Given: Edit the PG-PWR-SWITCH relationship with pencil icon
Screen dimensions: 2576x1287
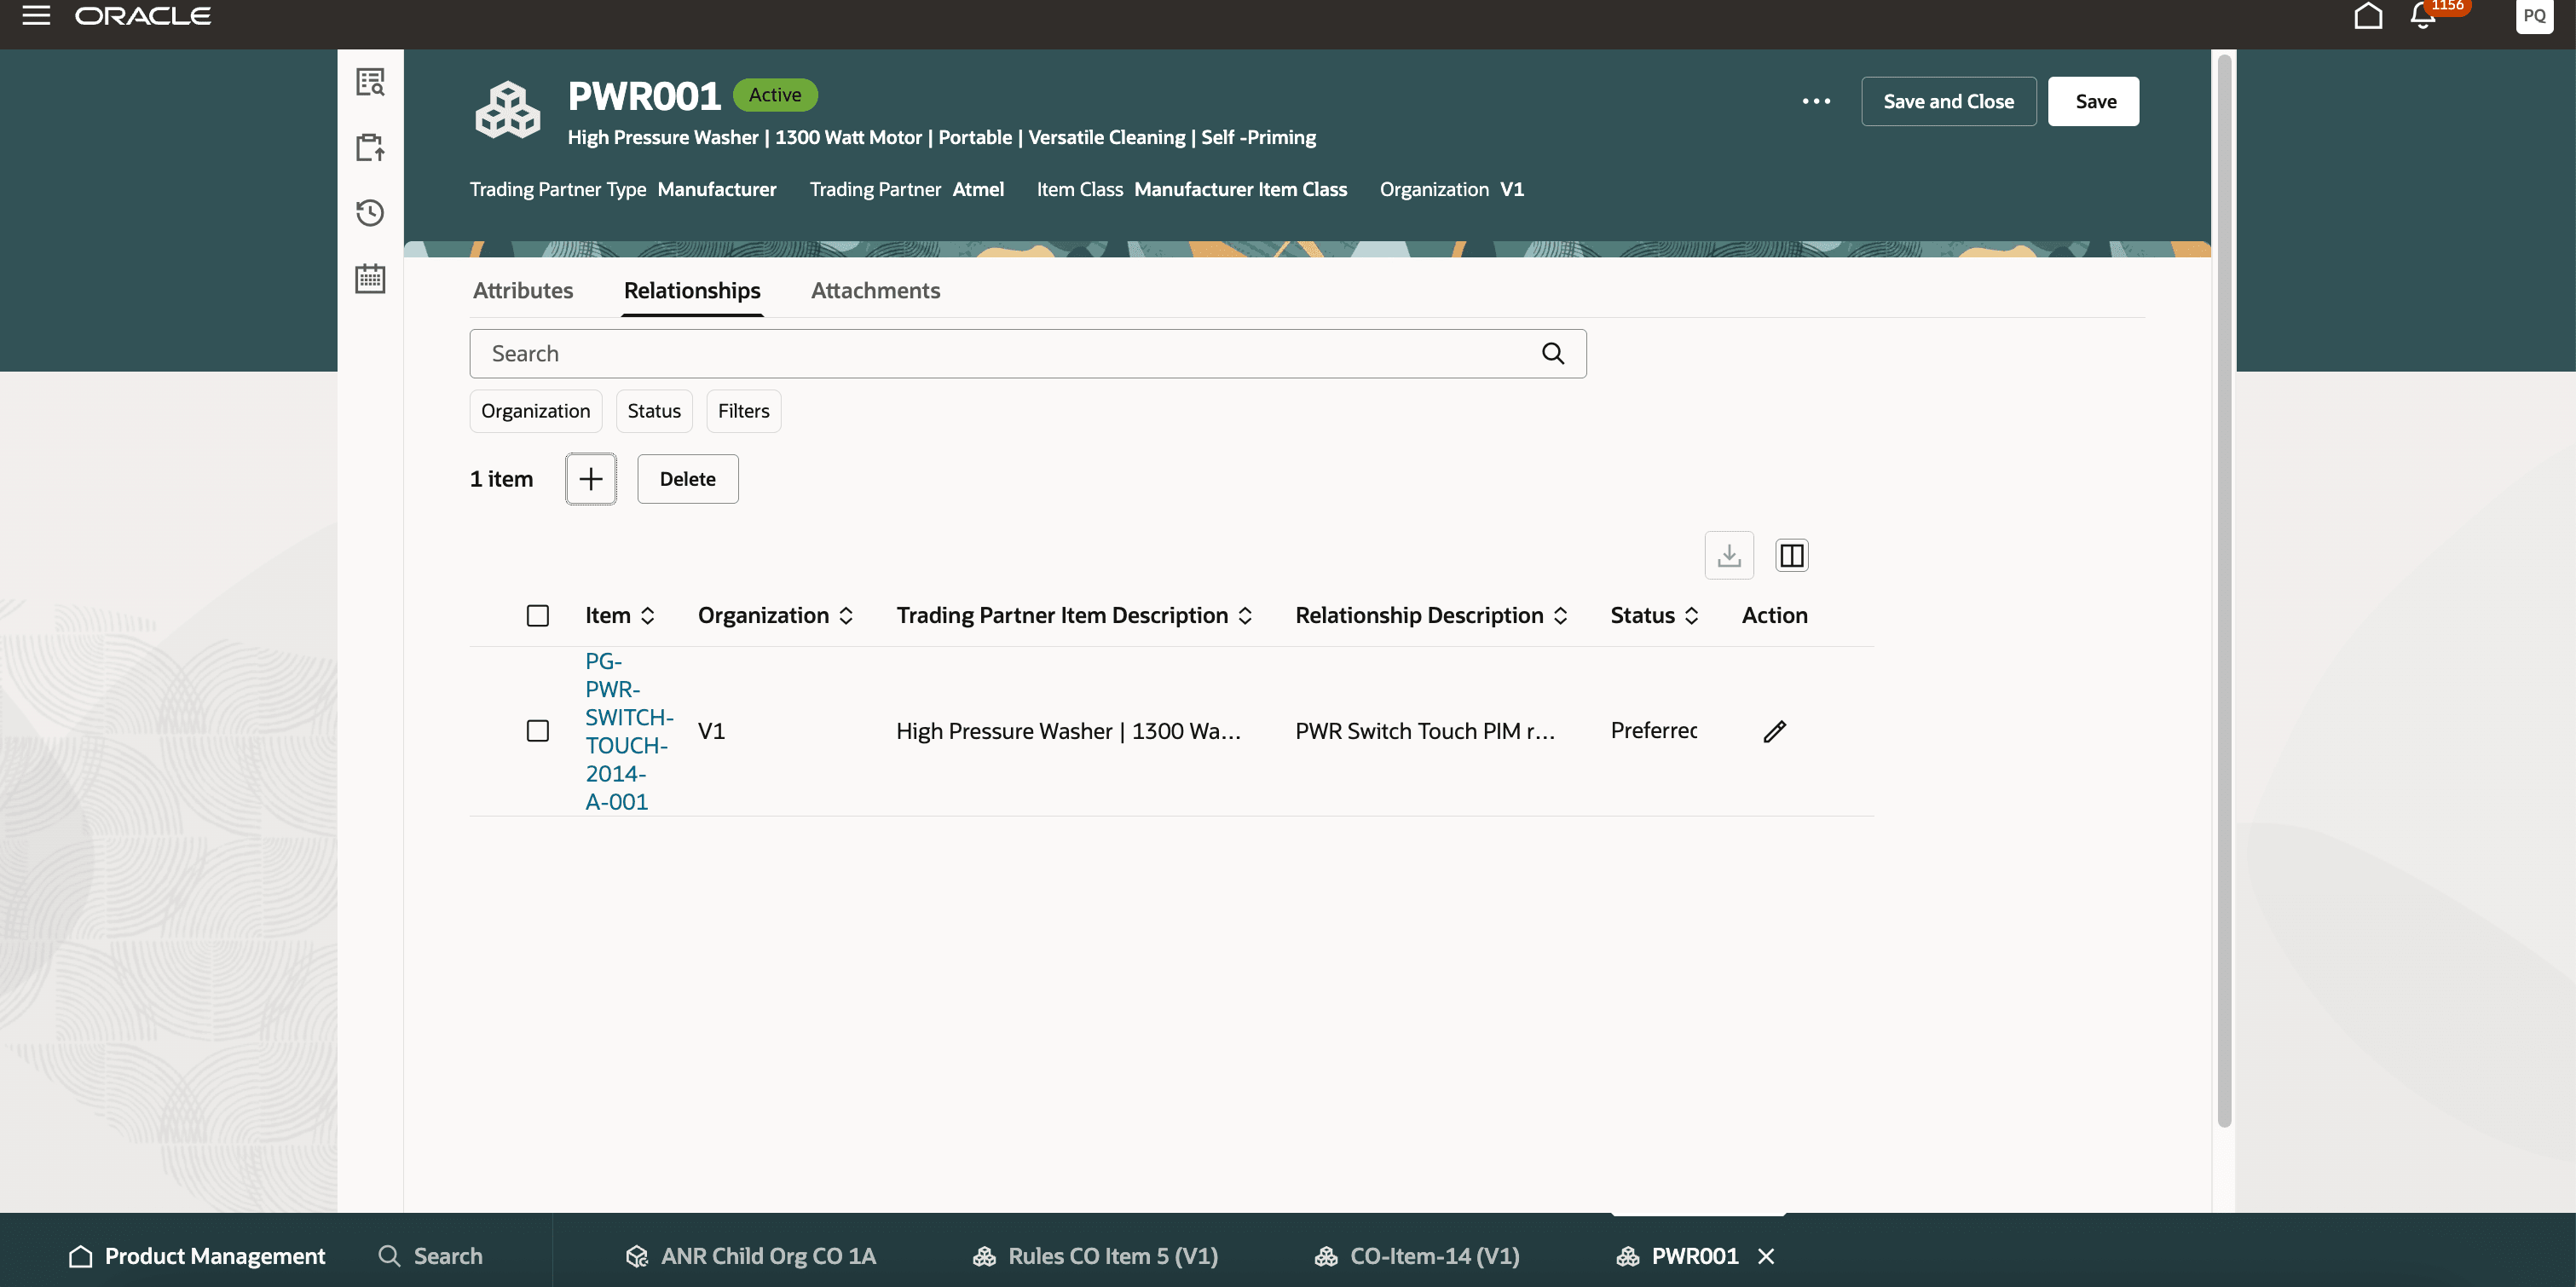Looking at the screenshot, I should click(1774, 731).
